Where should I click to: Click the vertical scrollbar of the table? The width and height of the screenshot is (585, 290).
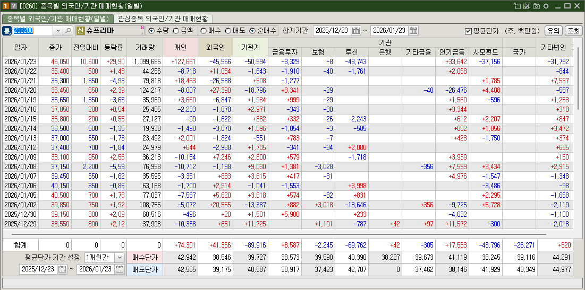tap(579, 79)
